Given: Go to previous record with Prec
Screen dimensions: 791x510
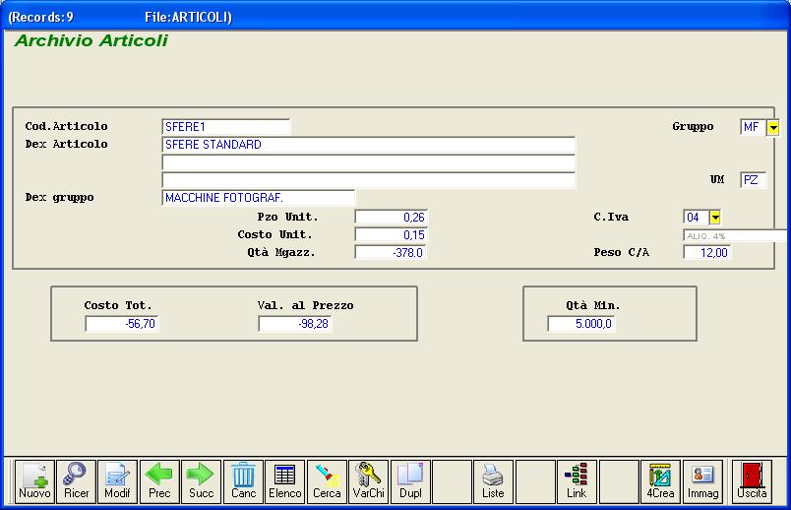Looking at the screenshot, I should pyautogui.click(x=159, y=481).
